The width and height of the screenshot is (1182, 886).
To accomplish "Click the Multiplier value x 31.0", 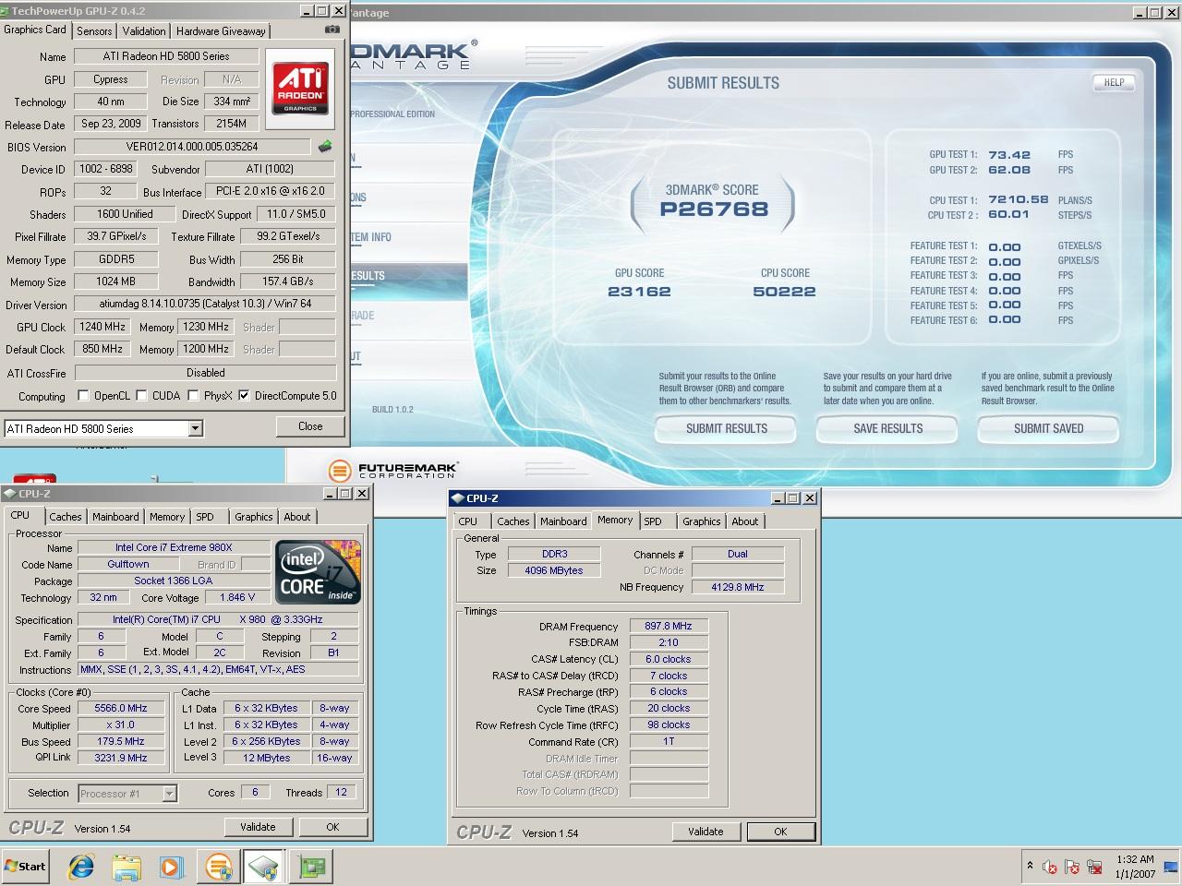I will click(121, 725).
